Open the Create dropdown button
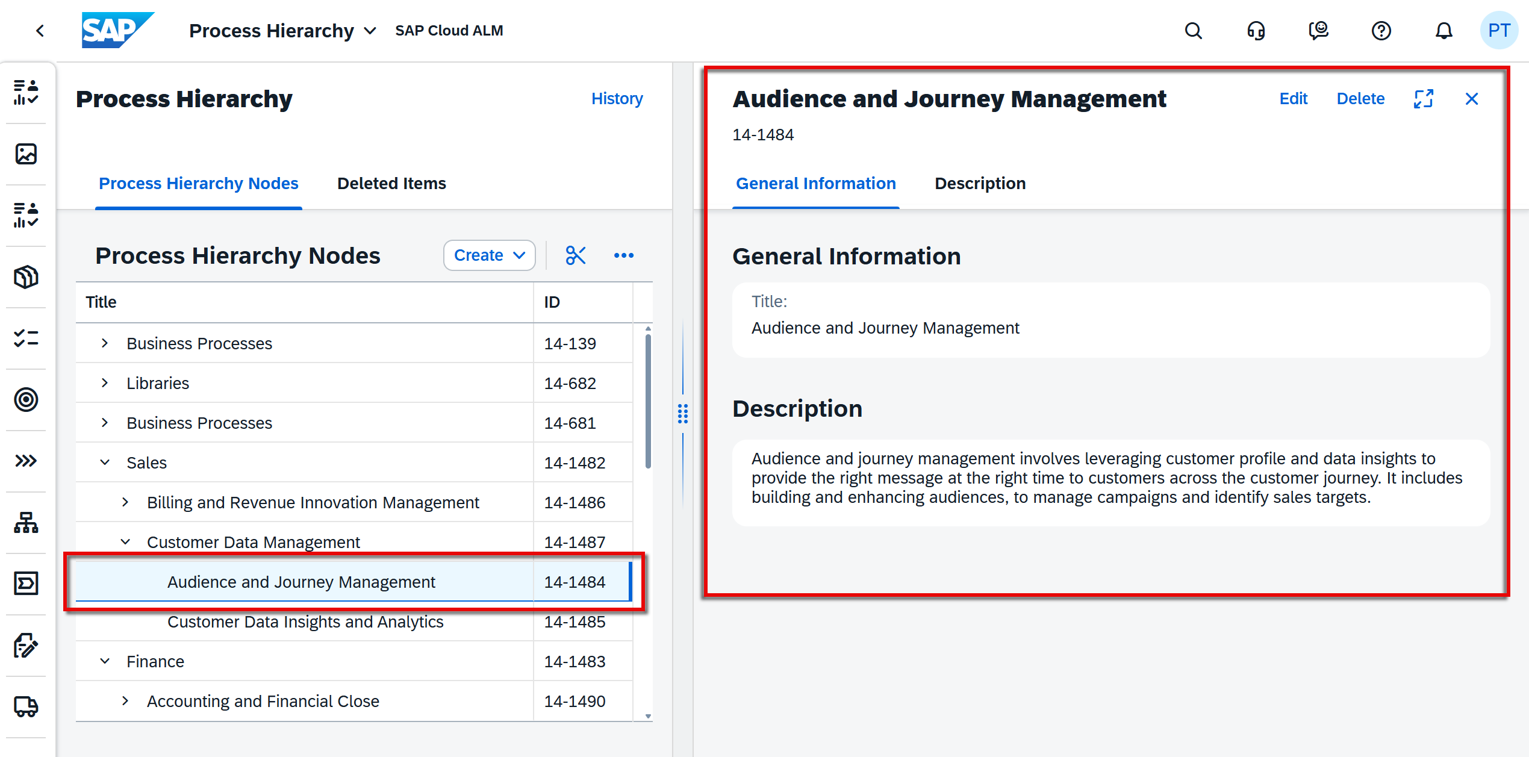The height and width of the screenshot is (757, 1529). click(x=489, y=255)
